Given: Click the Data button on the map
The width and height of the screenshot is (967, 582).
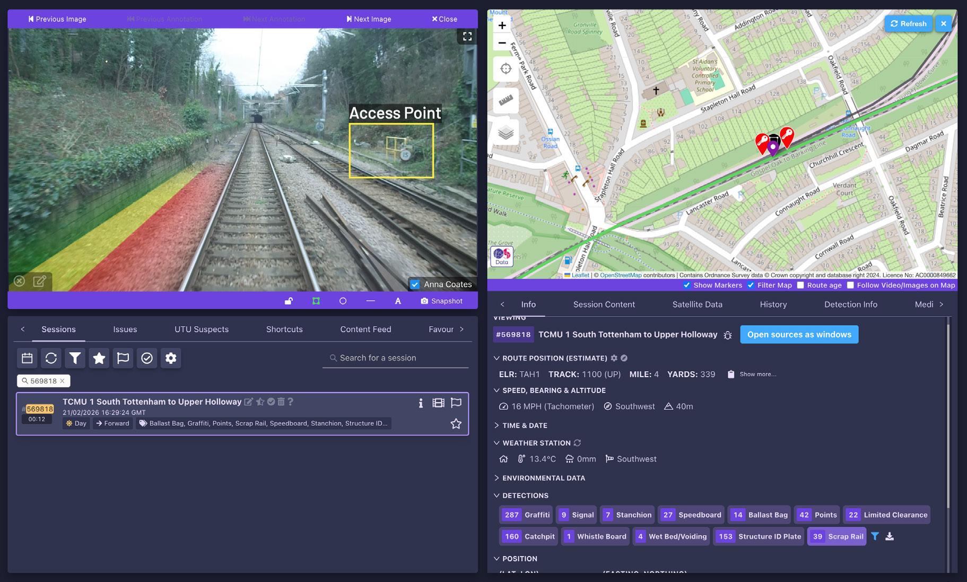Looking at the screenshot, I should point(502,256).
